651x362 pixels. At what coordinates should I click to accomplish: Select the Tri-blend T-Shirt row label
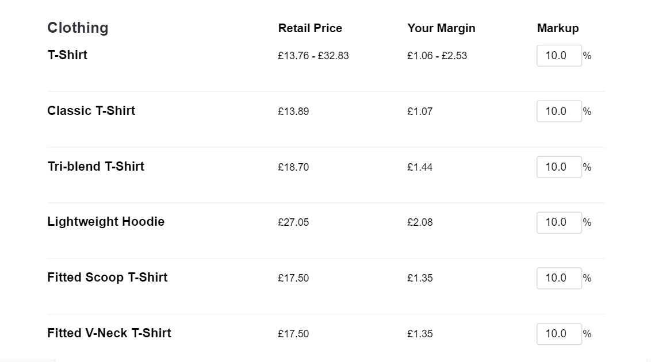click(96, 166)
